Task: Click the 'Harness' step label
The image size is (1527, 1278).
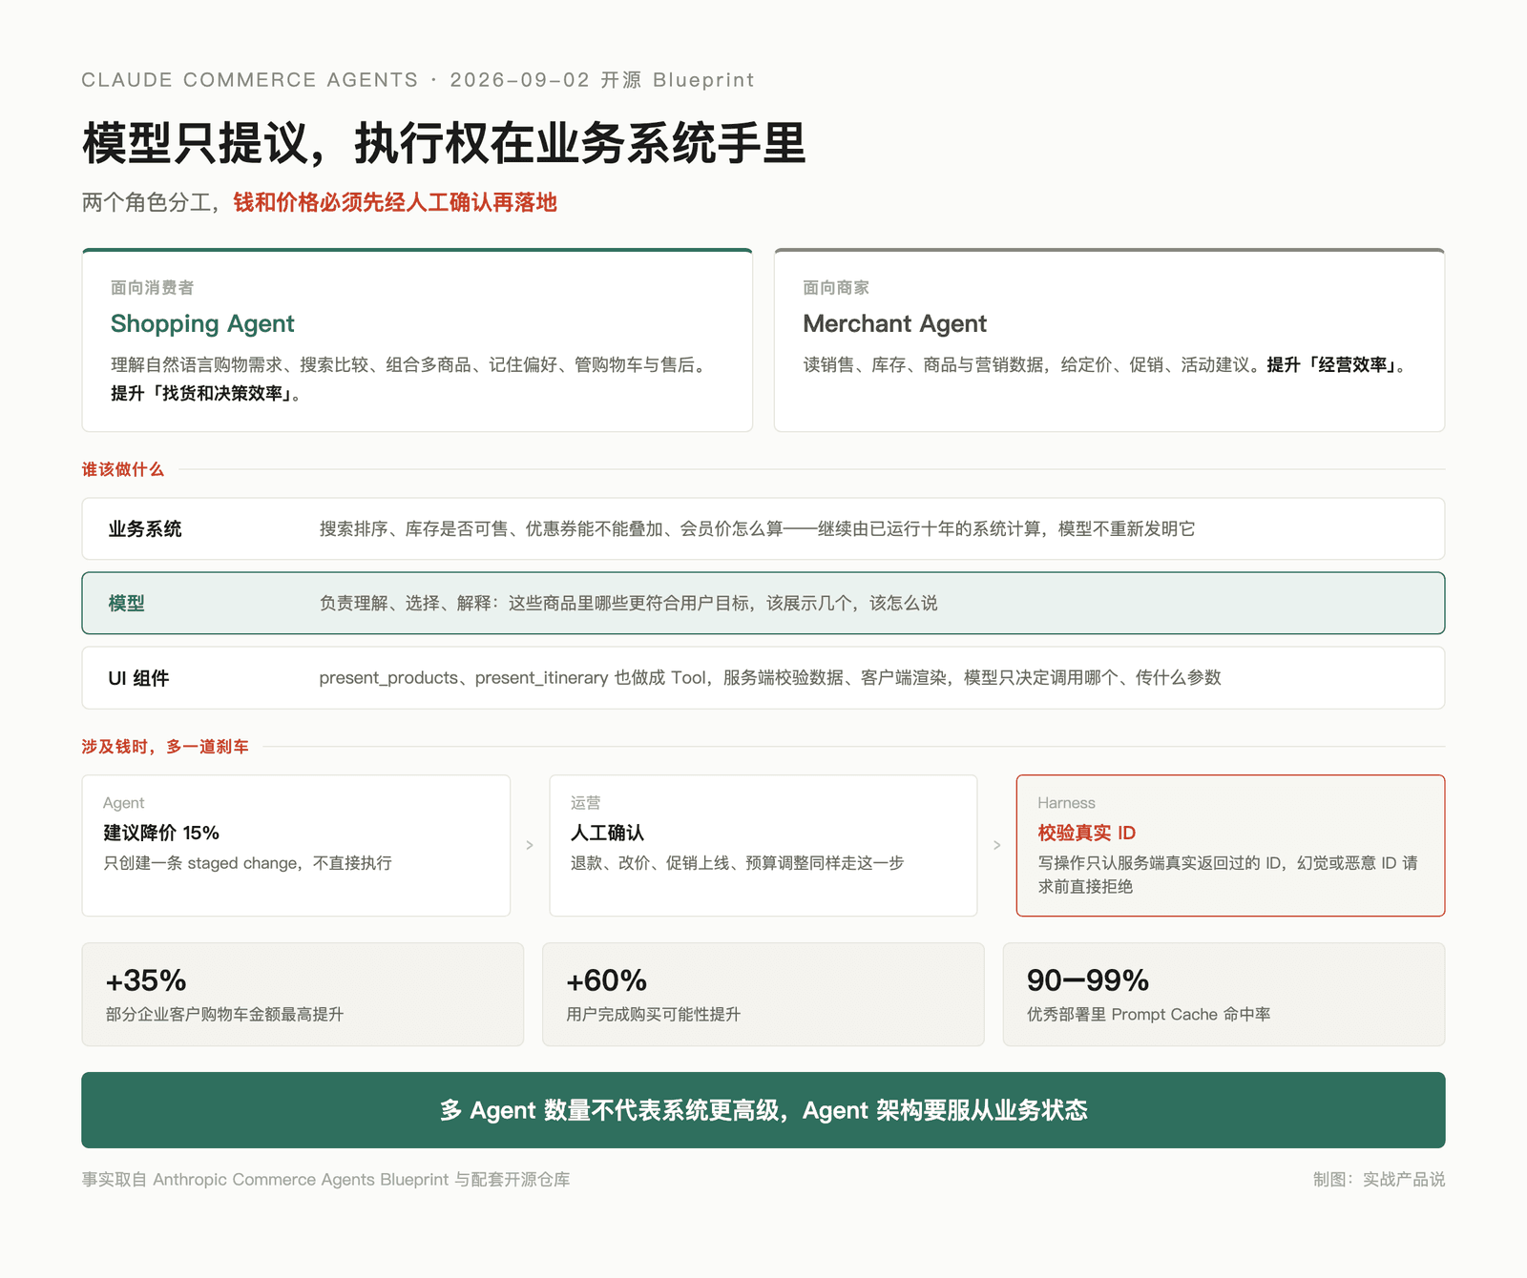Action: coord(1066,803)
